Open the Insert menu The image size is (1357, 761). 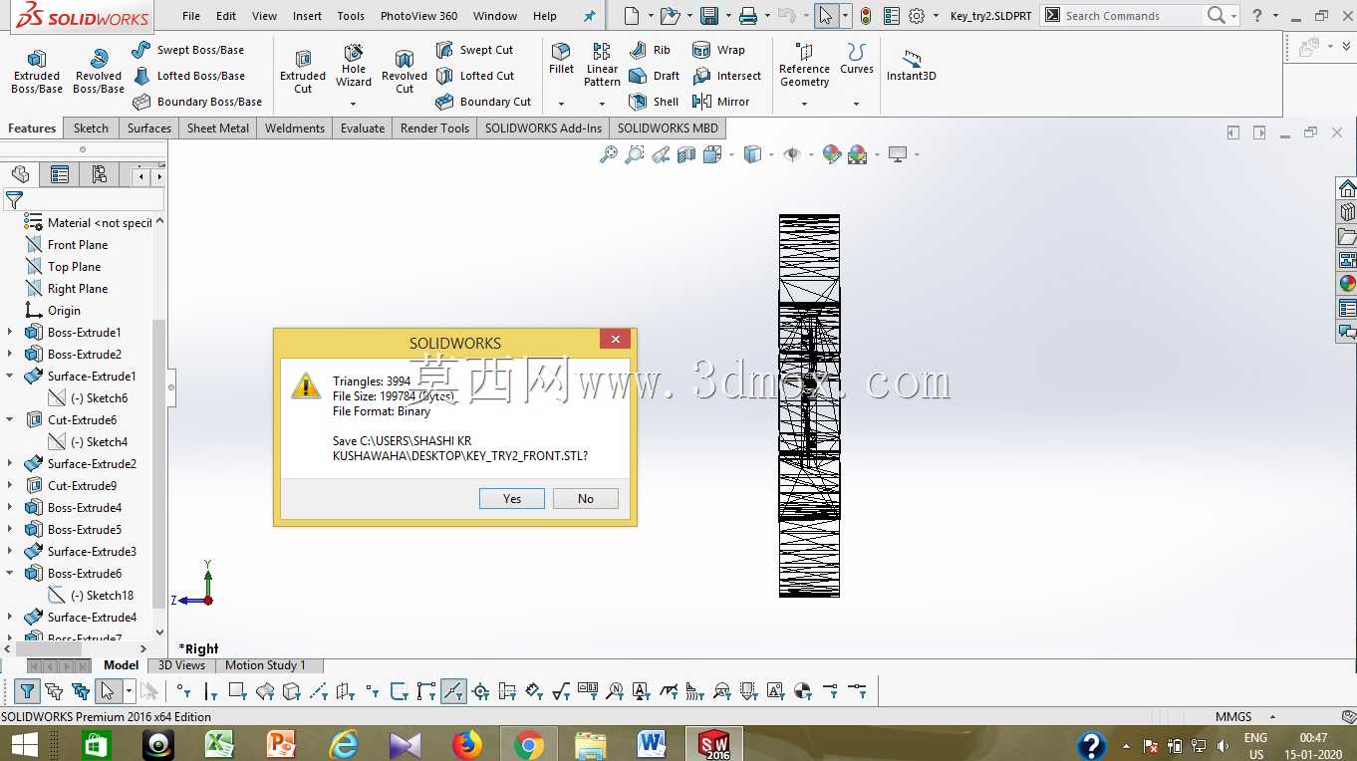[307, 16]
